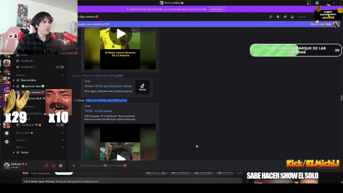Open explore discoverable servers compass icon

tap(7, 142)
